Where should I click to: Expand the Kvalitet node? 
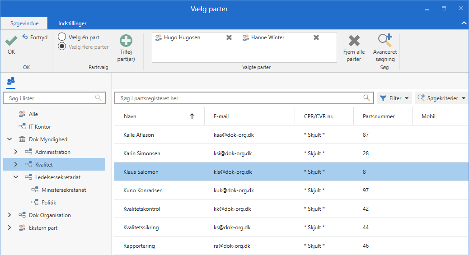pyautogui.click(x=16, y=164)
